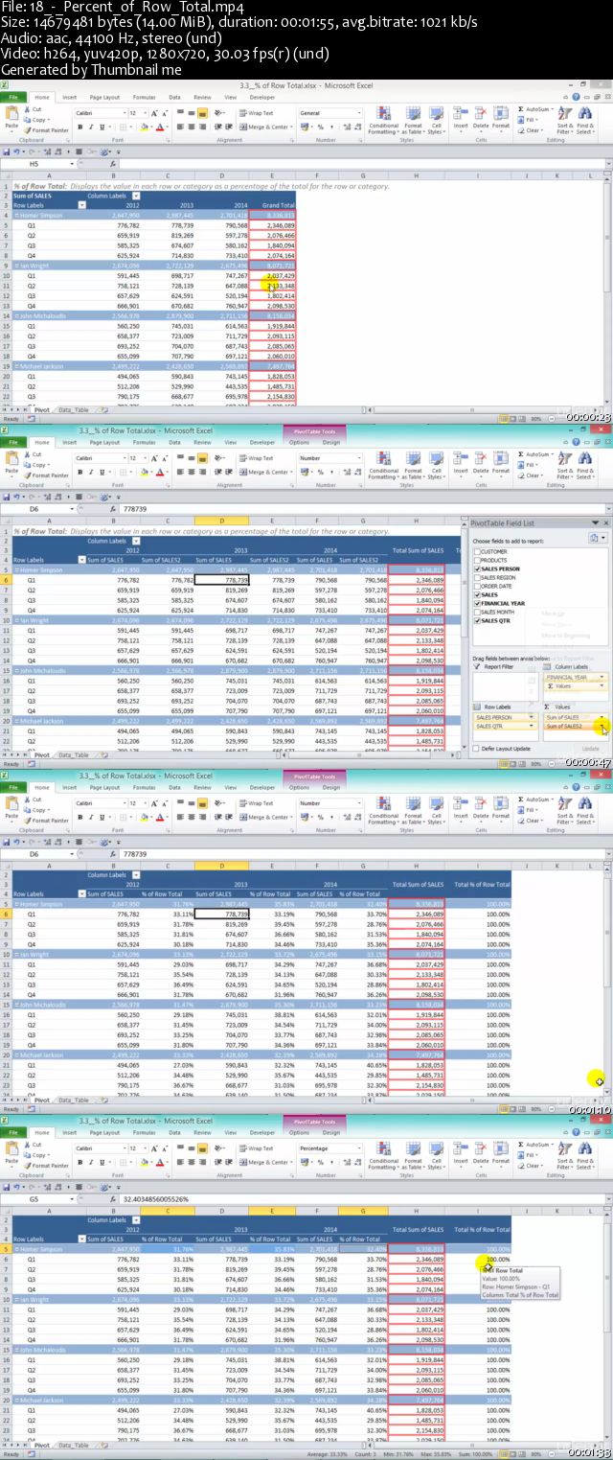
Task: Click Center align icon in 00:00:47 frame
Action: click(x=192, y=472)
